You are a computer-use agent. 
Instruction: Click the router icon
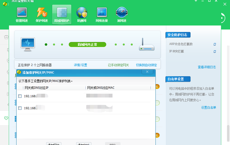(146, 44)
